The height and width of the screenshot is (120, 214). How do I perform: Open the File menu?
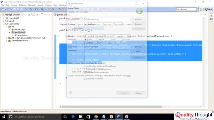[2, 5]
